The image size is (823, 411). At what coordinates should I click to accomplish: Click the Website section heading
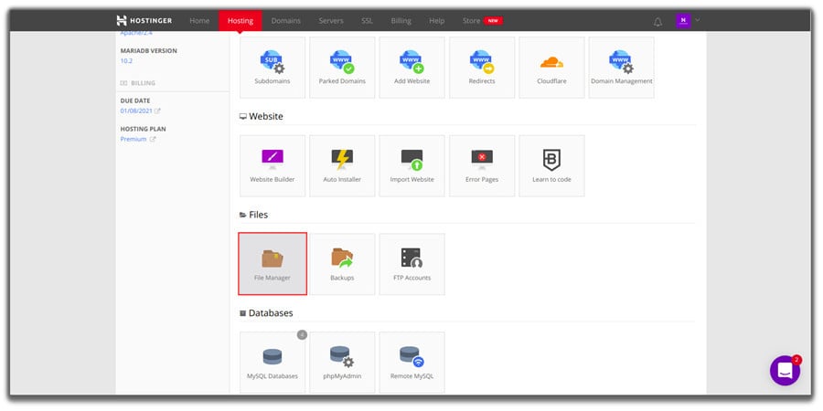coord(265,116)
